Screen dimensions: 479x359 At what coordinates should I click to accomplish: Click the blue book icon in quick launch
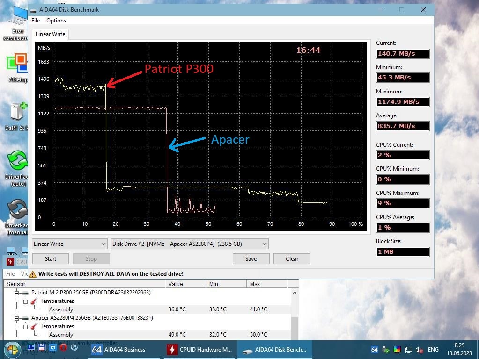coord(31,347)
